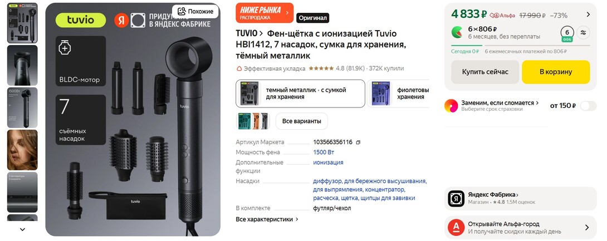Select the violet color variant option

point(399,94)
